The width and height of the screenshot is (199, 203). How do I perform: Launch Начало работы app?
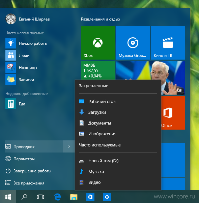pos(33,43)
